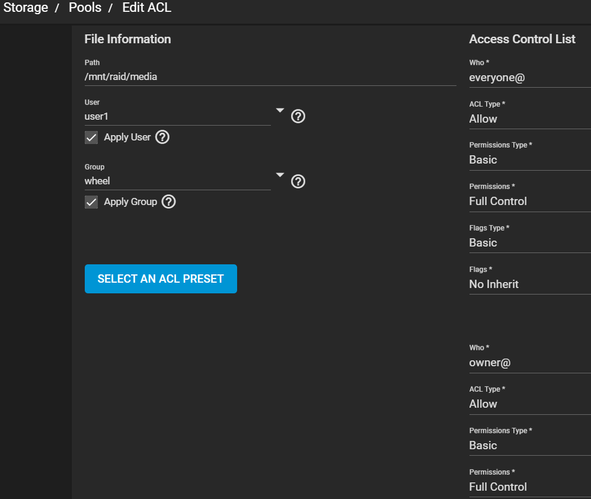Go to Pools breadcrumb
The height and width of the screenshot is (499, 591).
pos(85,8)
